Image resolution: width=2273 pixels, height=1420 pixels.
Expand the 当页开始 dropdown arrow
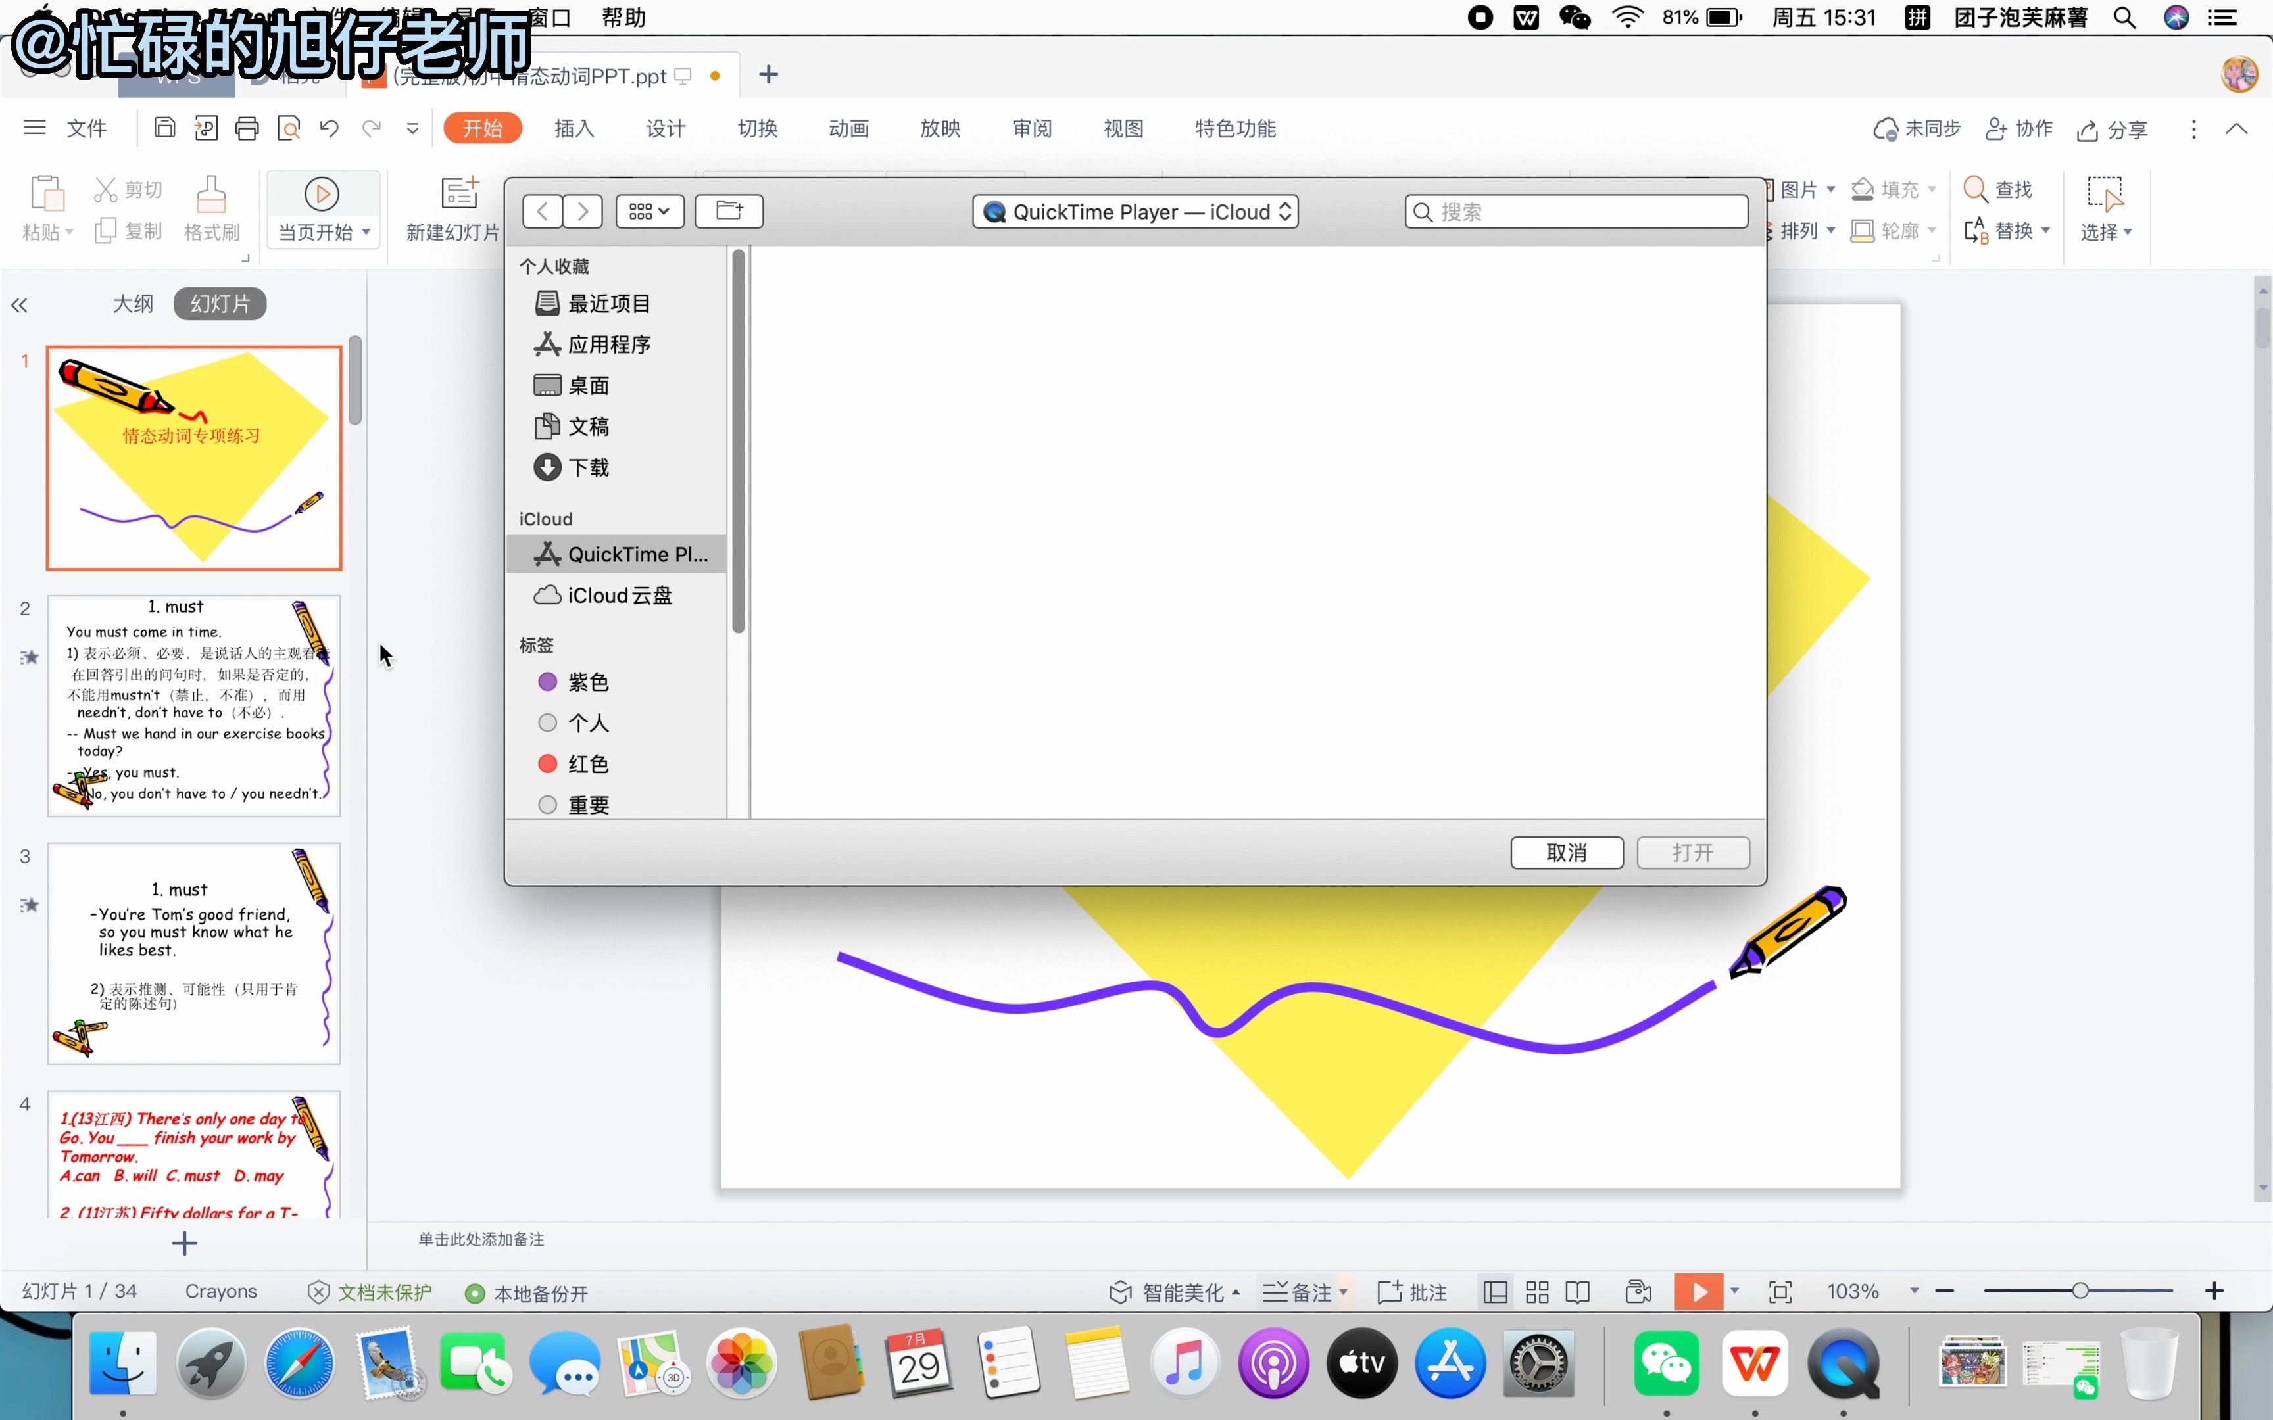click(366, 232)
